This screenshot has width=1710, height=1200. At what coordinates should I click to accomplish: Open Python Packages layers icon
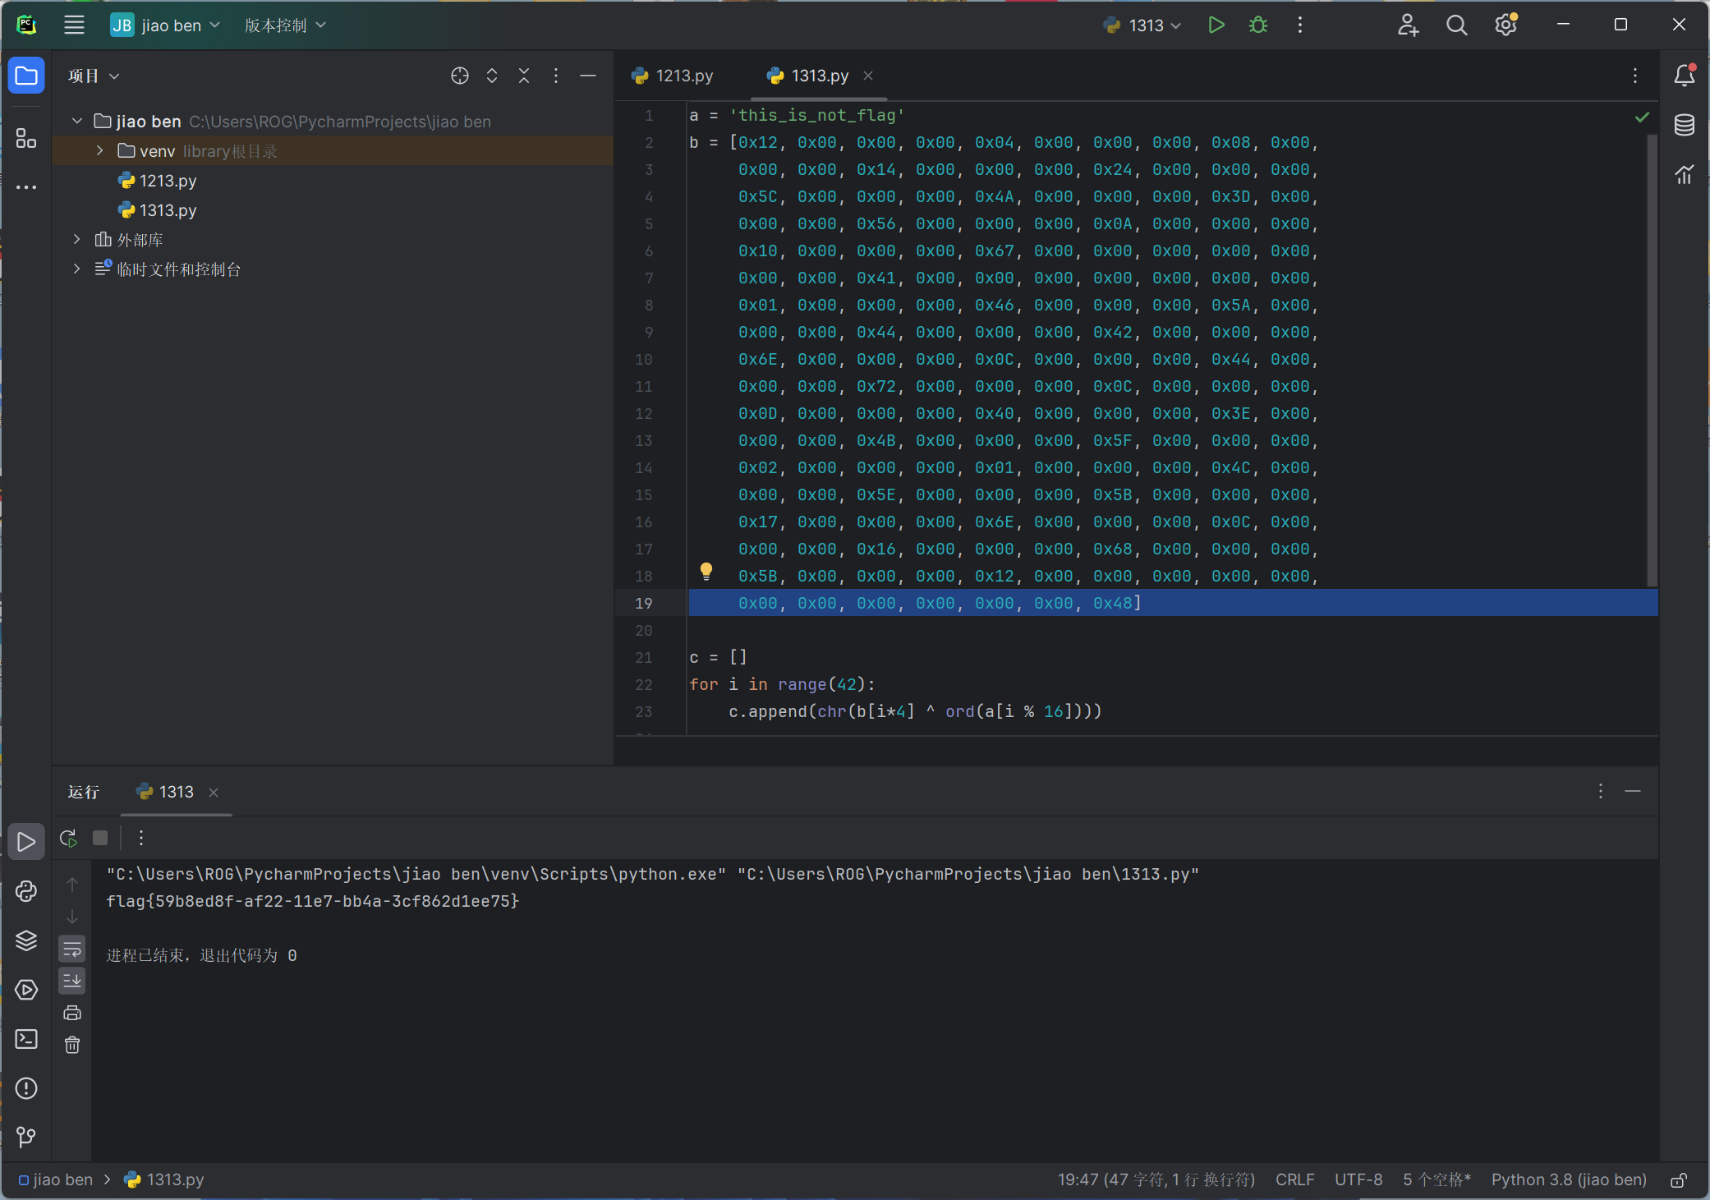click(x=26, y=940)
